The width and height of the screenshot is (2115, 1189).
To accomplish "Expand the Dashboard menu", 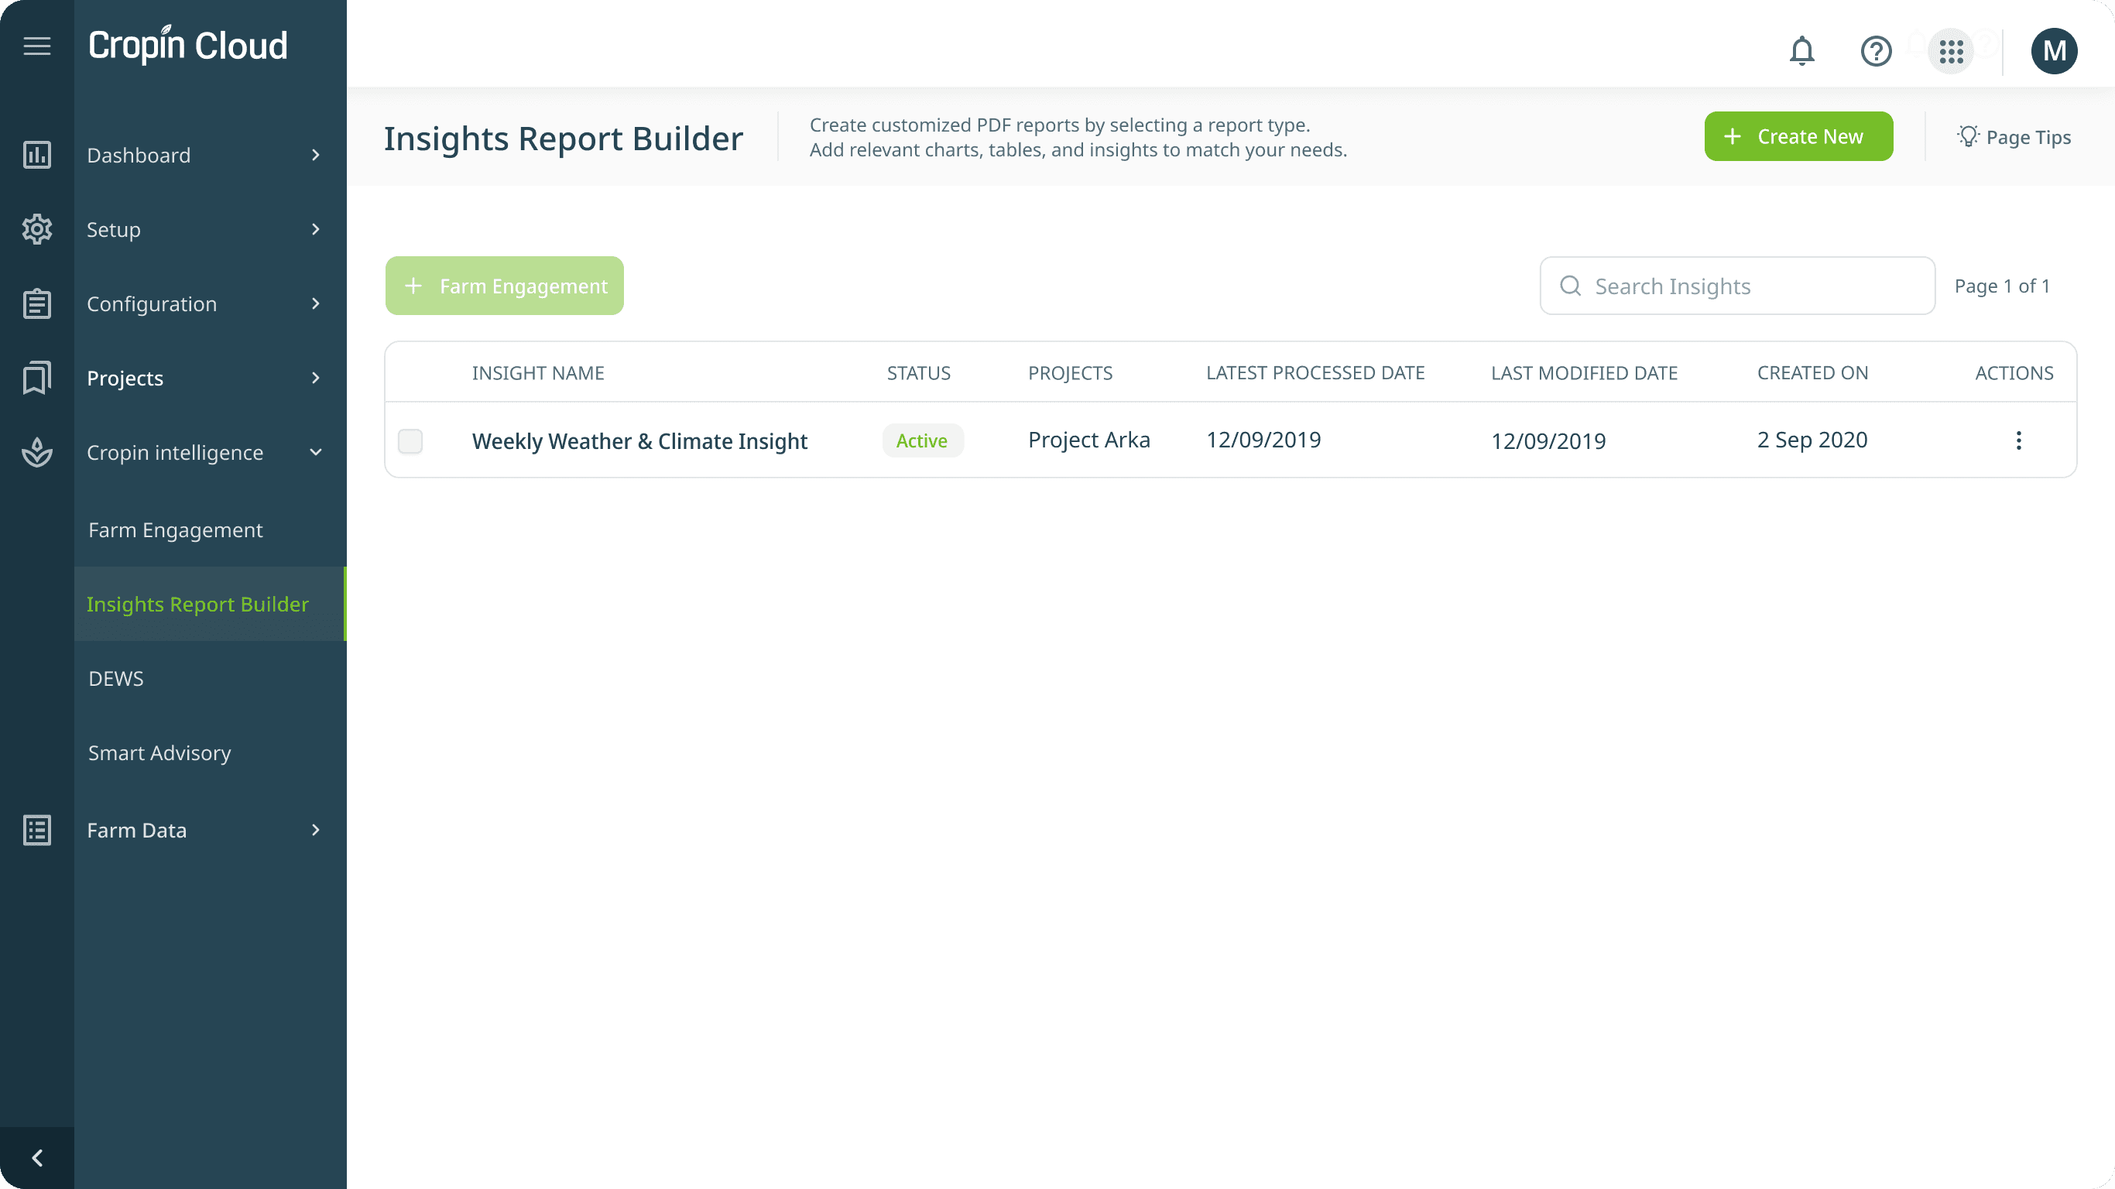I will [x=315, y=155].
